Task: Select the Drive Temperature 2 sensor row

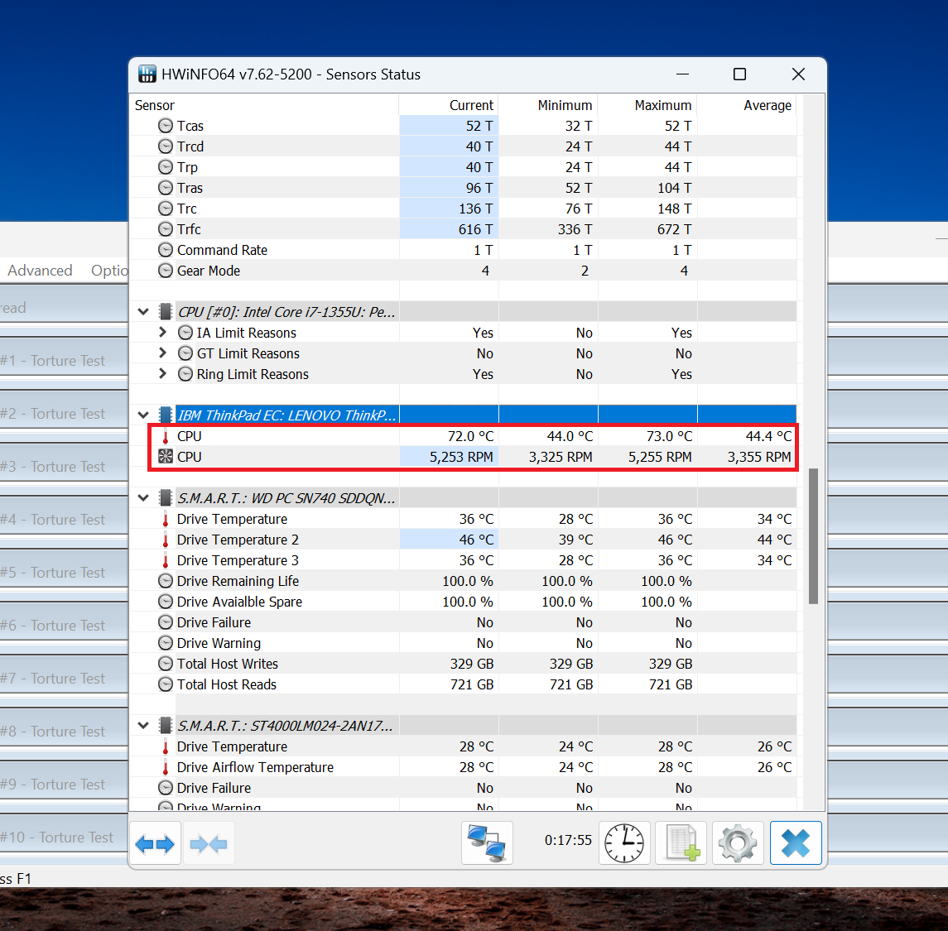Action: pos(238,540)
